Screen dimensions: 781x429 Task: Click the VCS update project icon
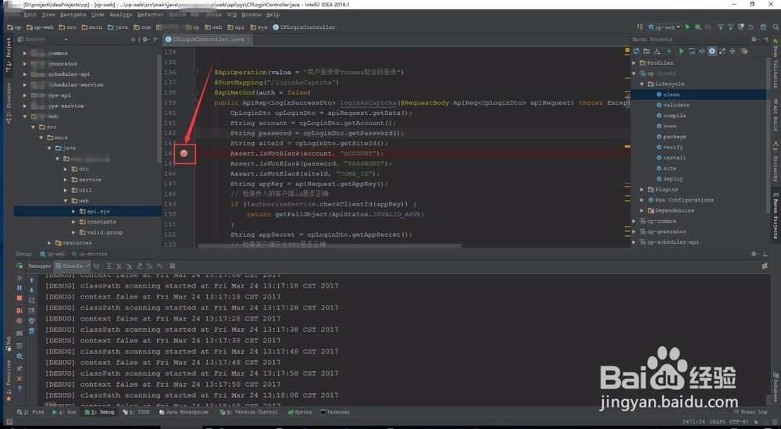click(x=720, y=27)
